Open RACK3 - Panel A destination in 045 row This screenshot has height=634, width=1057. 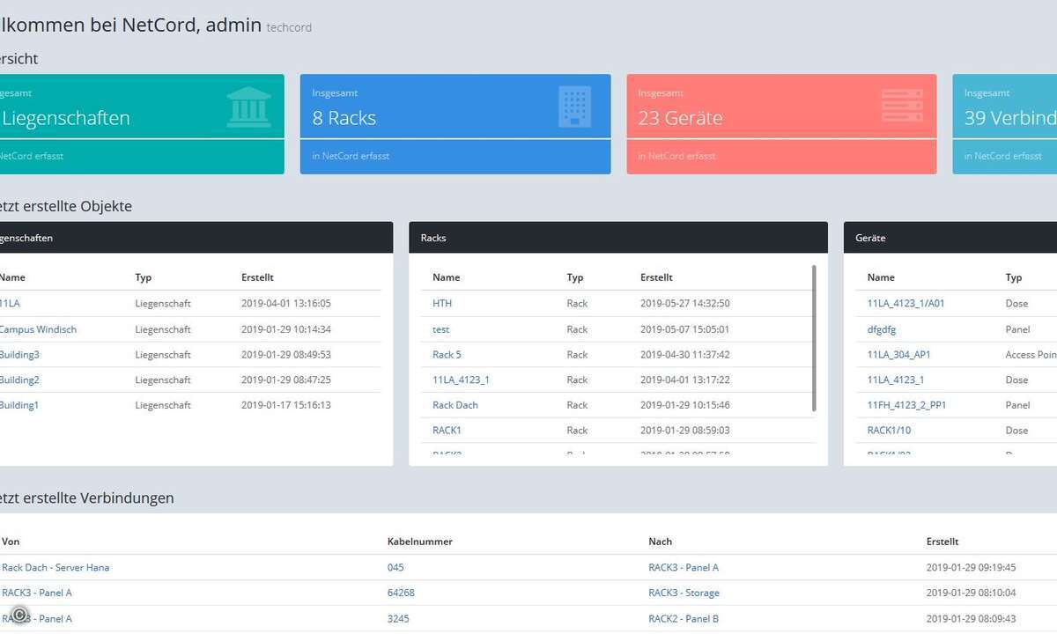point(684,567)
